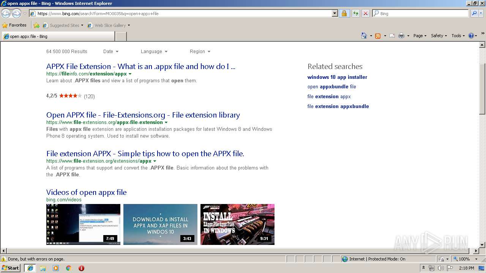Click the Stop loading icon

[365, 13]
